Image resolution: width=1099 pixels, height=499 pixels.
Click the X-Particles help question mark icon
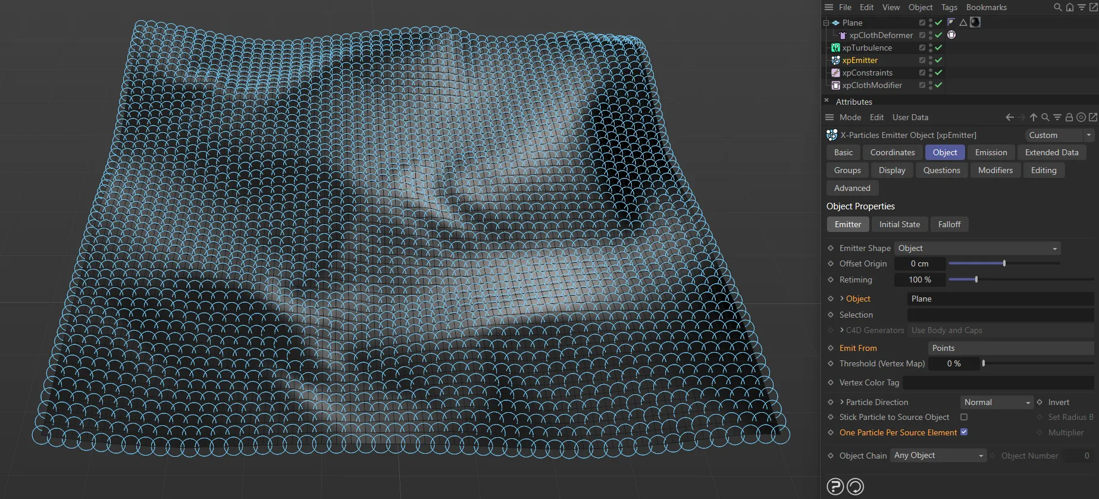click(835, 487)
